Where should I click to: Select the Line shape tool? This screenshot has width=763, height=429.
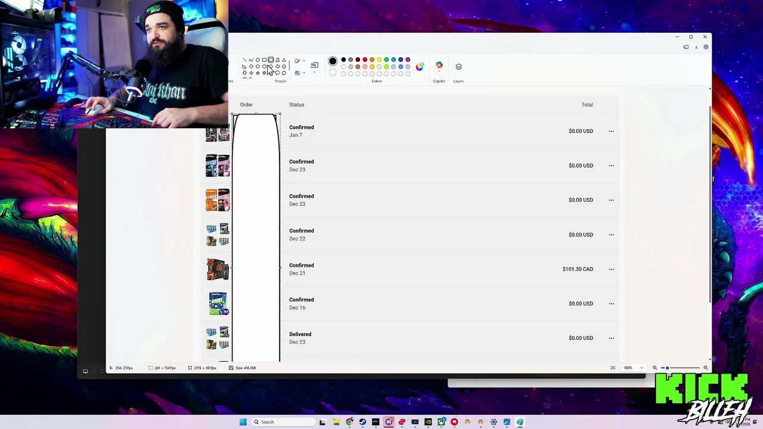[244, 60]
